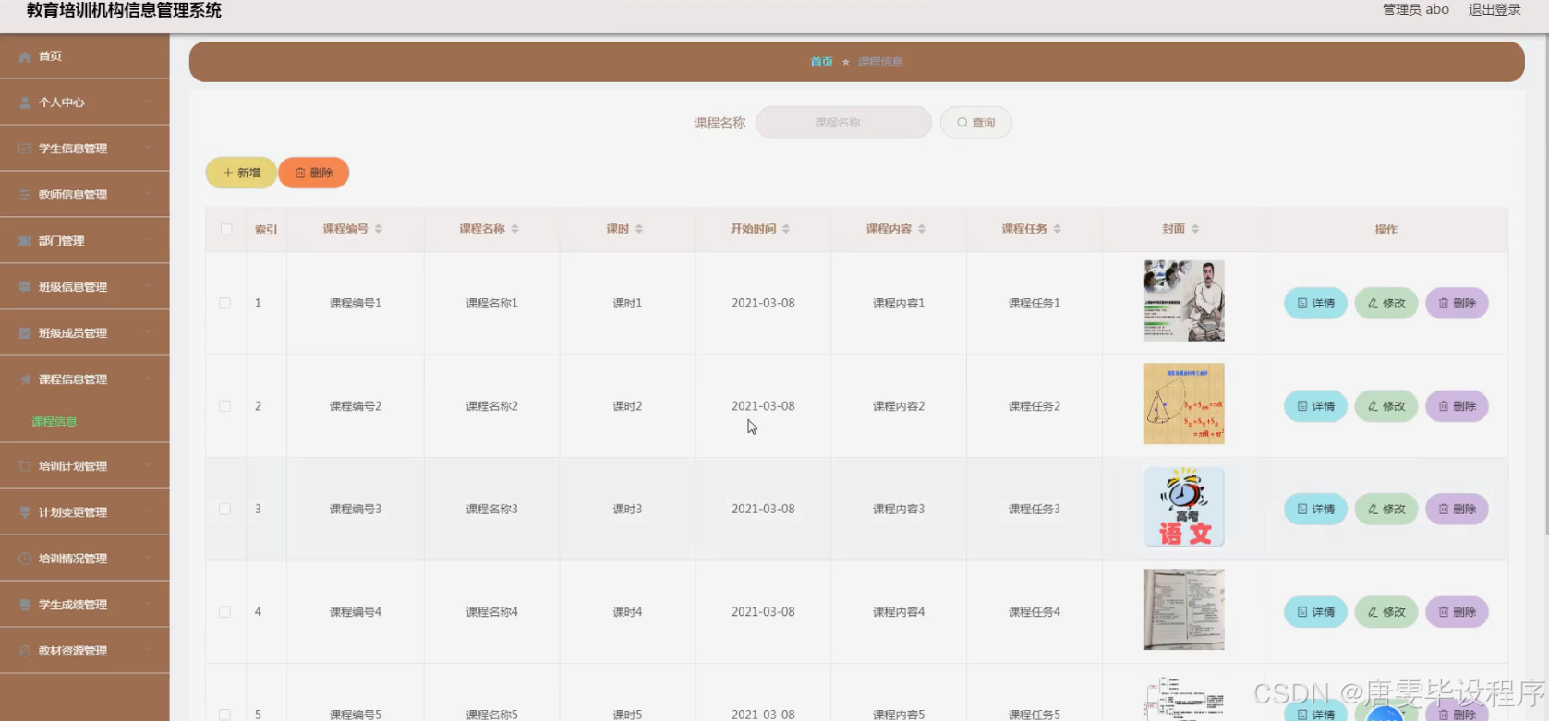The image size is (1549, 721).
Task: Click the icon beside 班级信息管理
Action: [25, 287]
